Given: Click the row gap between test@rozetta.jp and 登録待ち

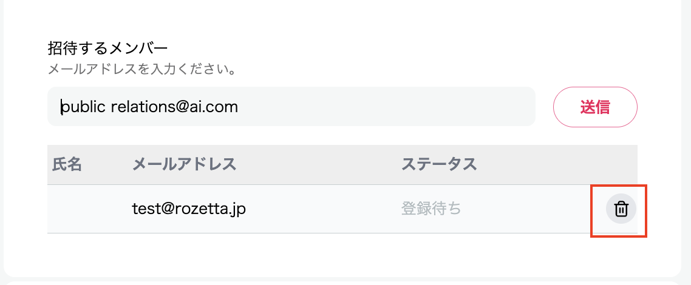Looking at the screenshot, I should pyautogui.click(x=322, y=209).
